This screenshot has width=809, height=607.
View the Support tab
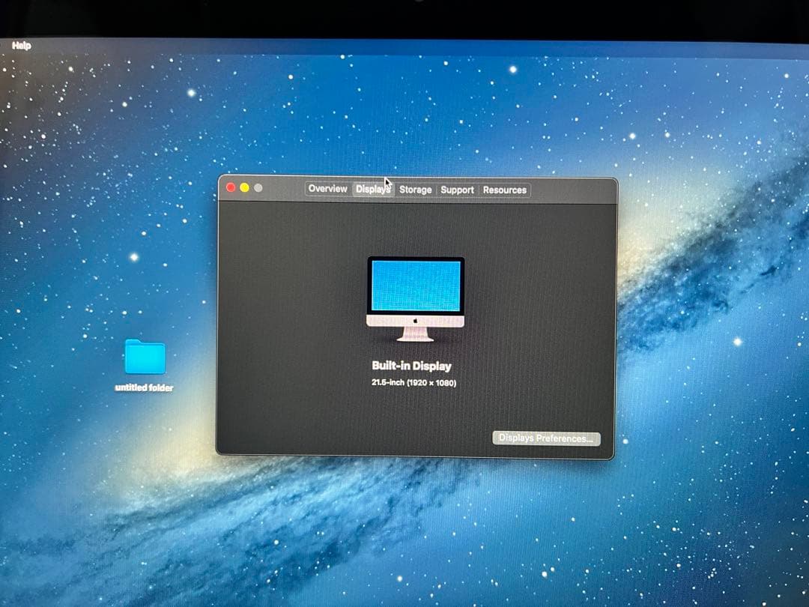click(457, 190)
